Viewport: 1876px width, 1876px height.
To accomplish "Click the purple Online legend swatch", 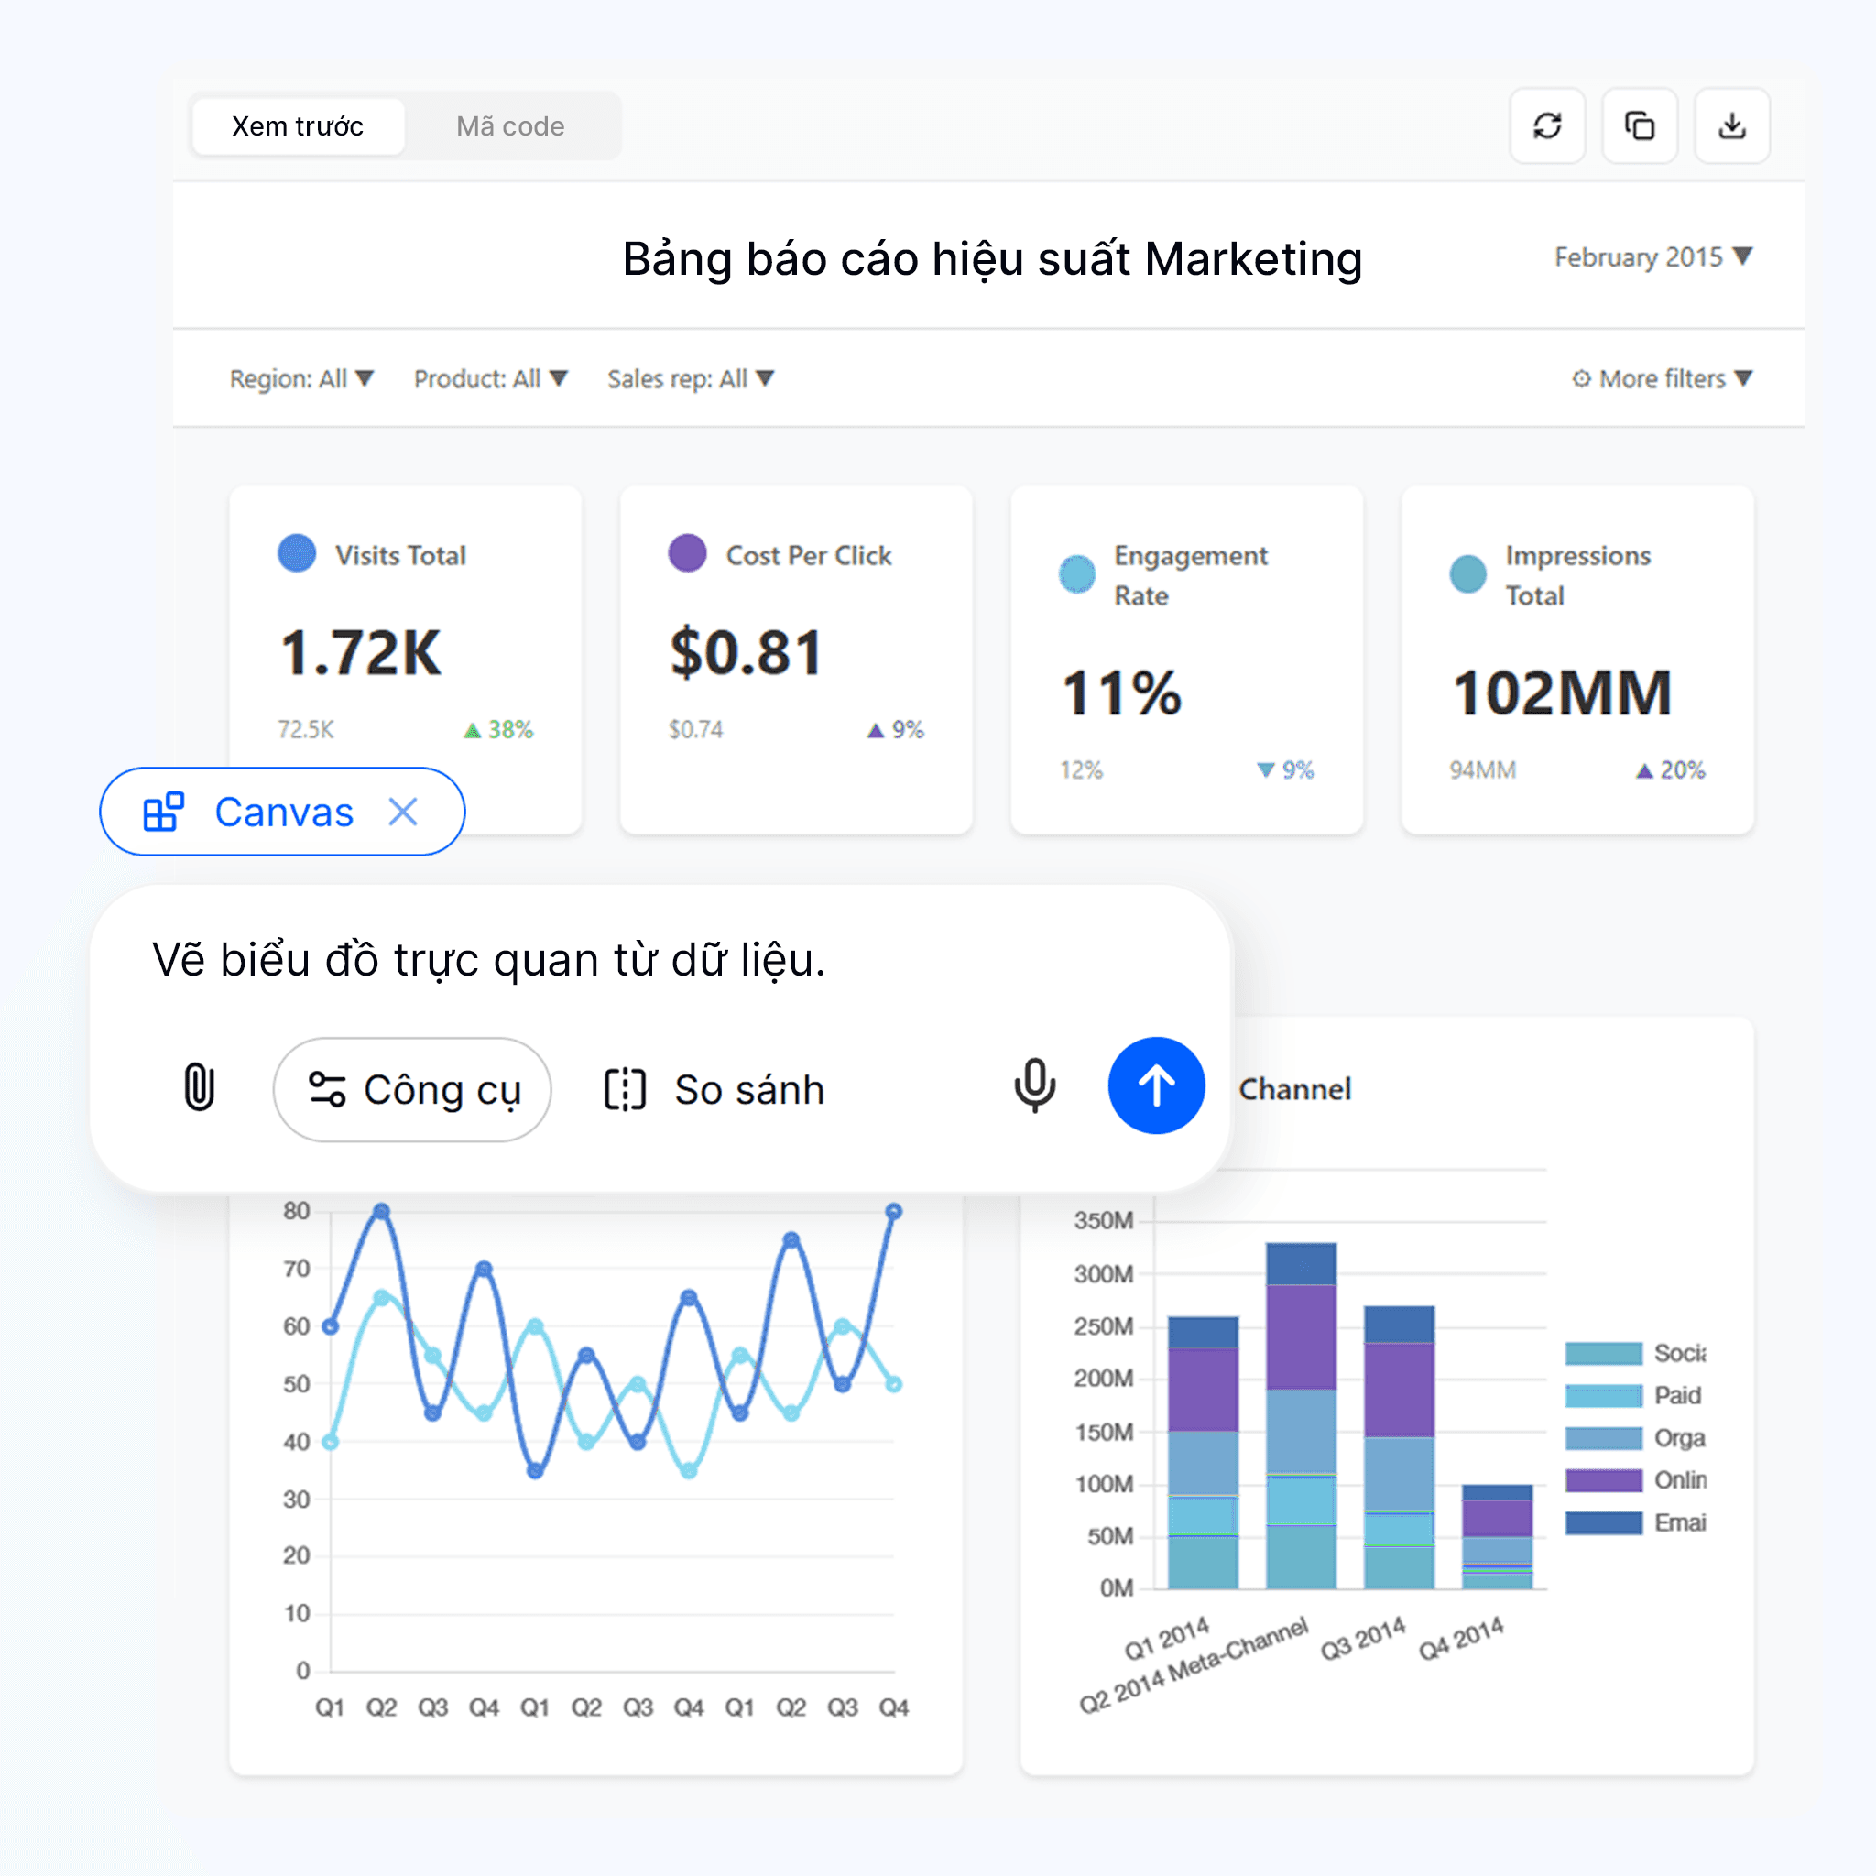I will tap(1603, 1480).
